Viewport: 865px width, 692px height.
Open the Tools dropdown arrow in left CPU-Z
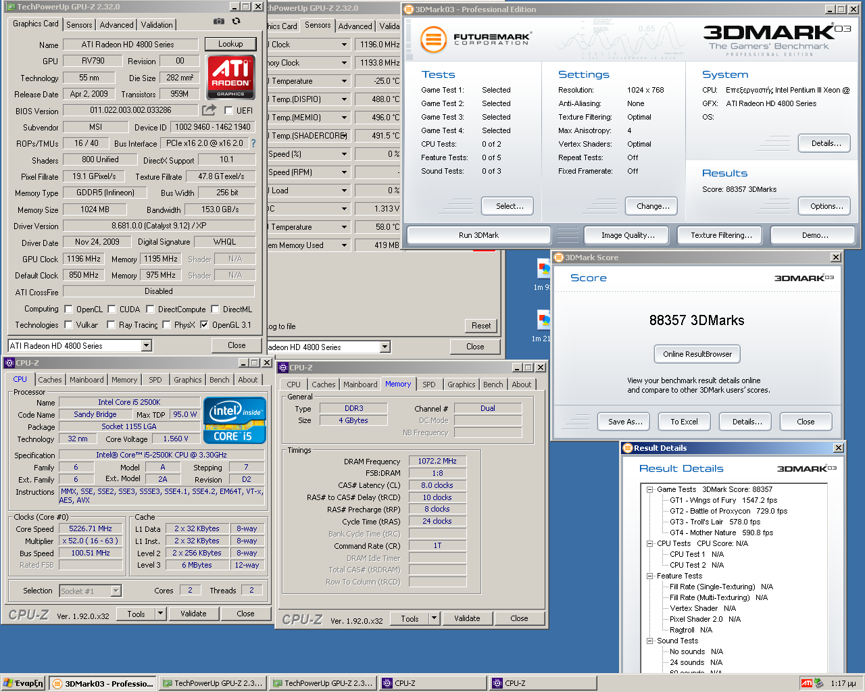160,614
